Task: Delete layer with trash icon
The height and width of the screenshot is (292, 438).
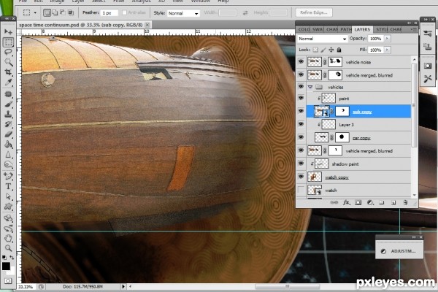Action: (405, 203)
